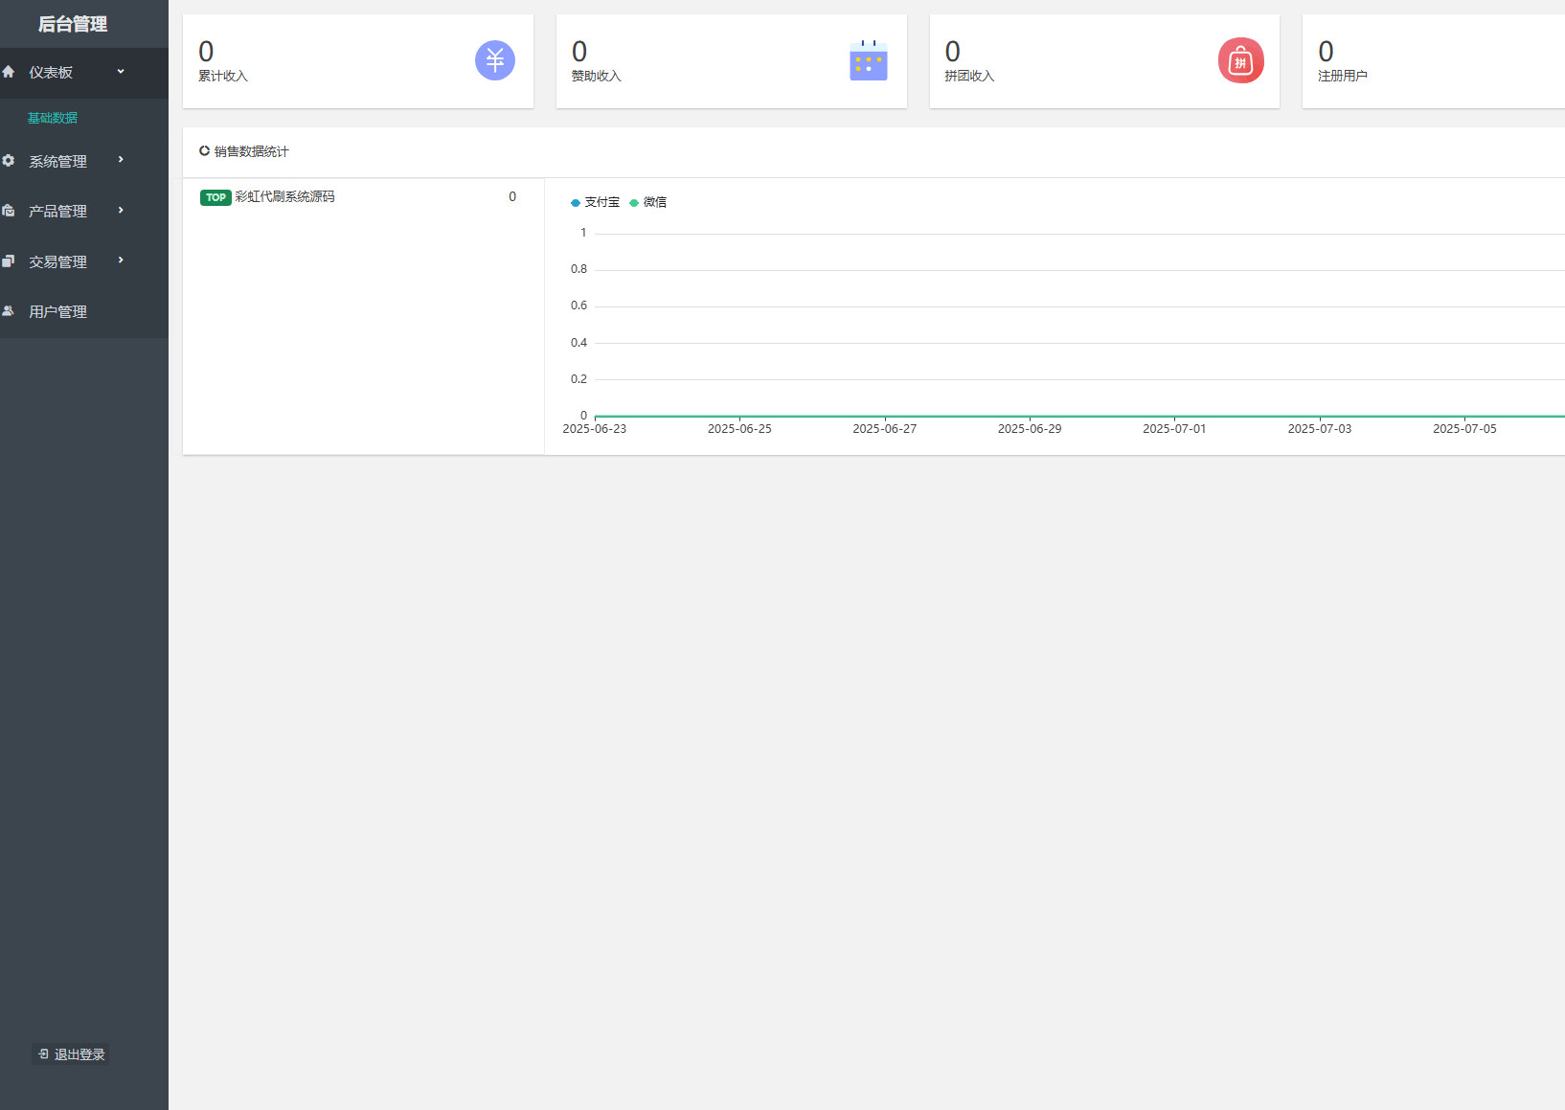Expand the 系统管理 submenu arrow
1565x1110 pixels.
coord(121,160)
